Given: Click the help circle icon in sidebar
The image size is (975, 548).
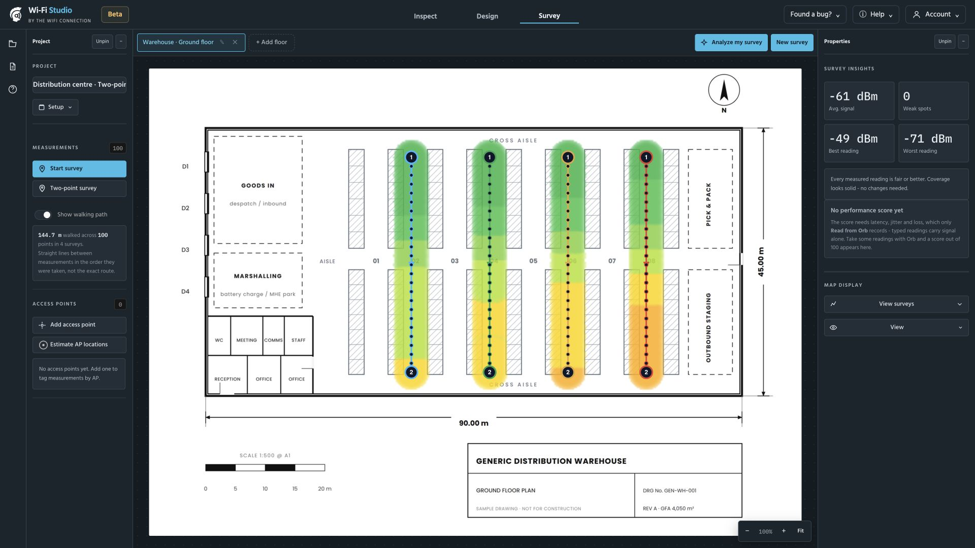Looking at the screenshot, I should [x=13, y=89].
